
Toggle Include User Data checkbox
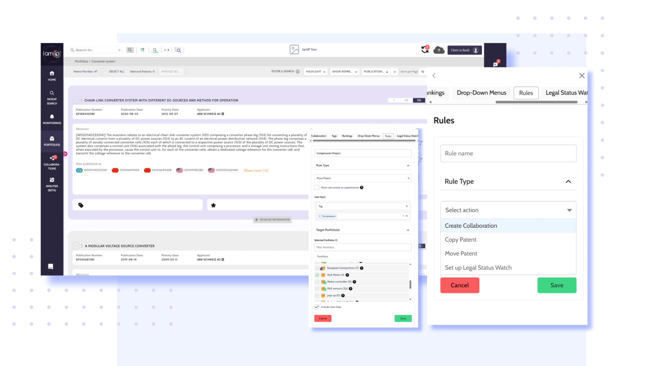317,307
